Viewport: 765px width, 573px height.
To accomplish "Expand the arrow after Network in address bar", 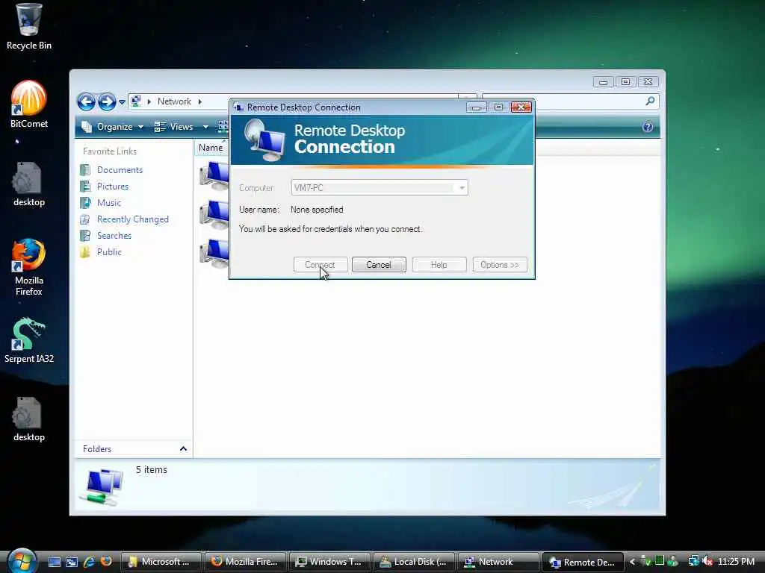I will [200, 101].
